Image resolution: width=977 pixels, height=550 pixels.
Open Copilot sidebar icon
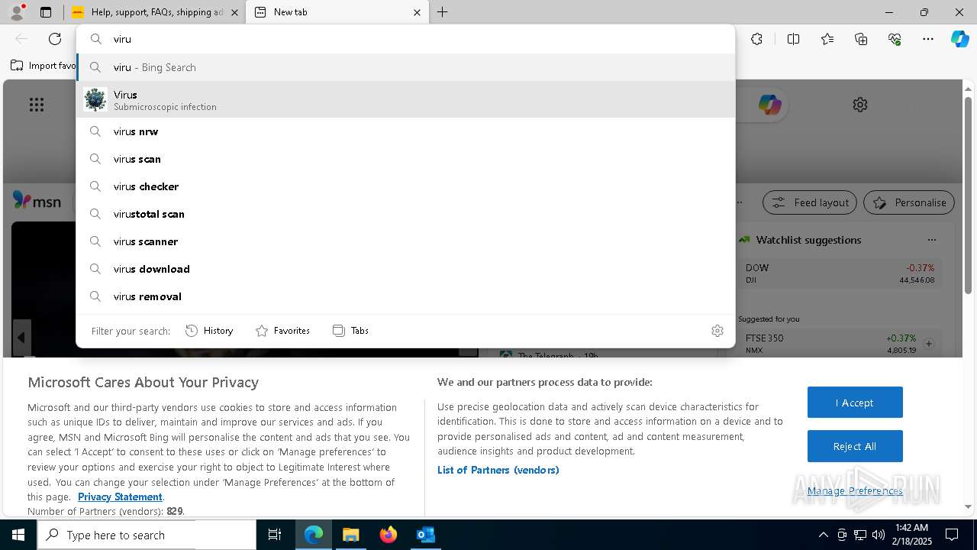(x=959, y=39)
